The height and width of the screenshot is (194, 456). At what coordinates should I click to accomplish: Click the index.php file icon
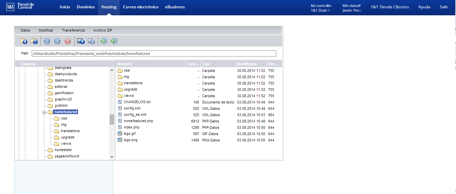pos(120,127)
